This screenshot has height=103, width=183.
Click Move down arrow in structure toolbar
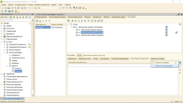click(x=85, y=21)
